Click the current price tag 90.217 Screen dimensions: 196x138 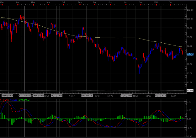point(190,54)
